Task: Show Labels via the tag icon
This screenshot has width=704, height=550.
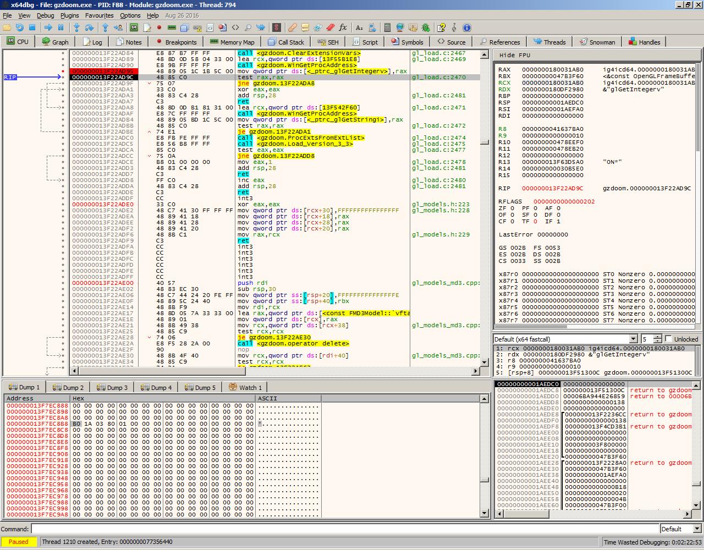Action: pos(318,27)
